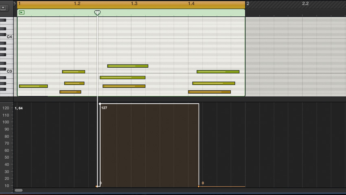This screenshot has width=346, height=195.
Task: Select the C3 note after beat 1.4
Action: (218, 72)
